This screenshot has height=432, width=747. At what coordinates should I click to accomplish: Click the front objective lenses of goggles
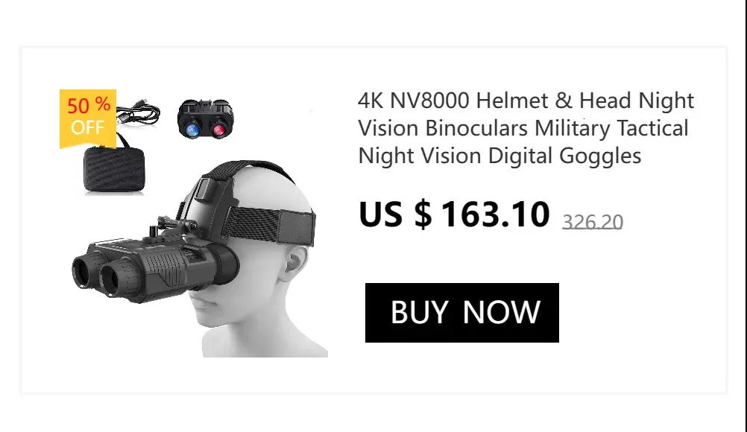(102, 273)
